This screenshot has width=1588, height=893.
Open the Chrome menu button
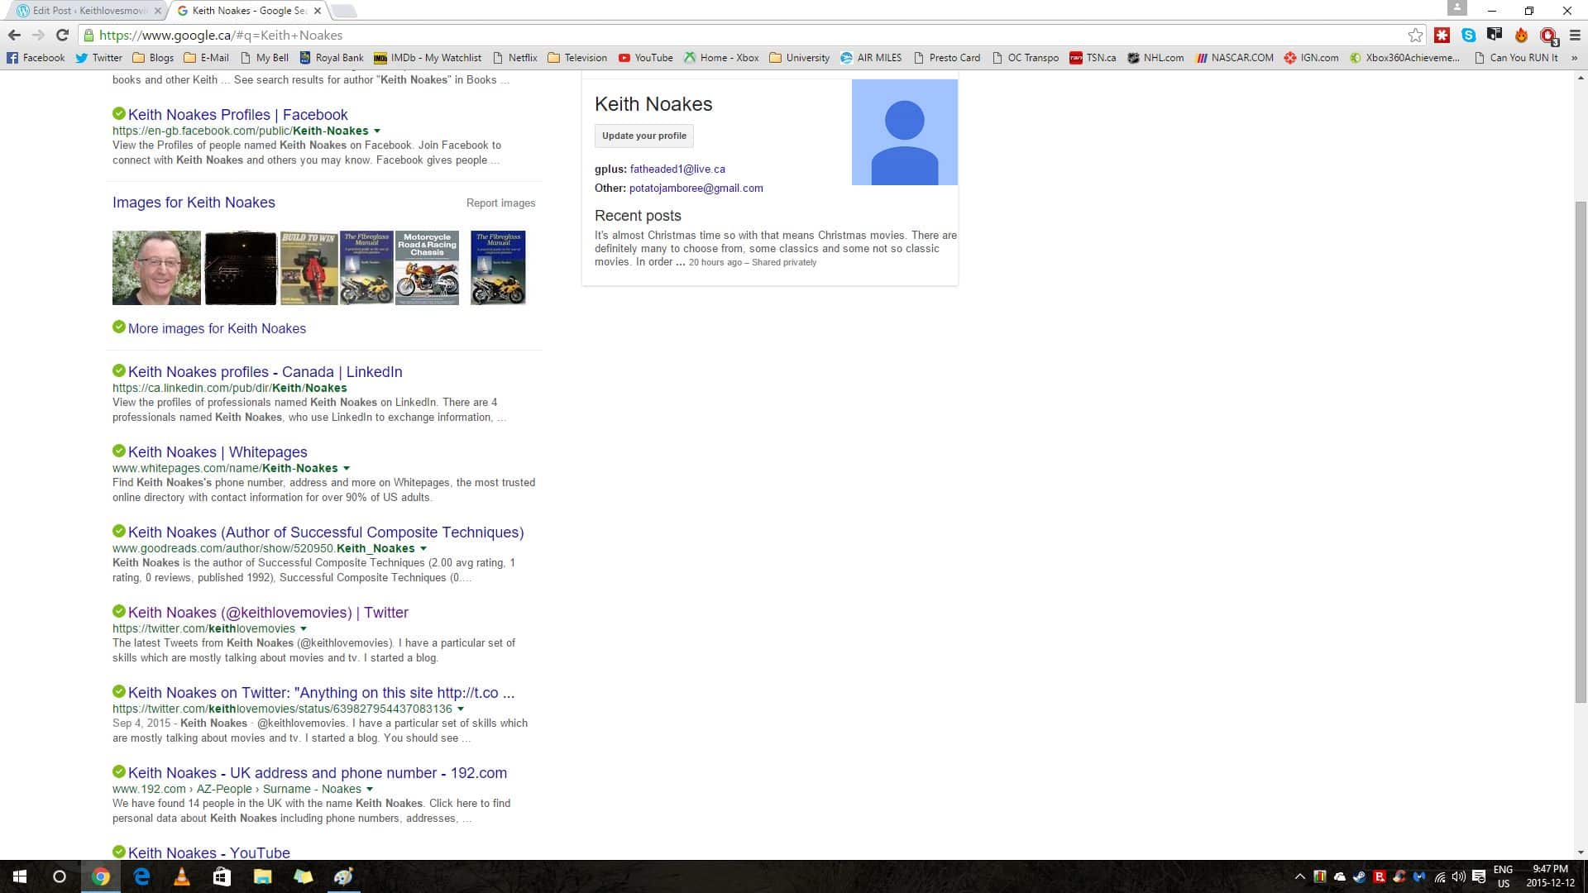[1575, 36]
